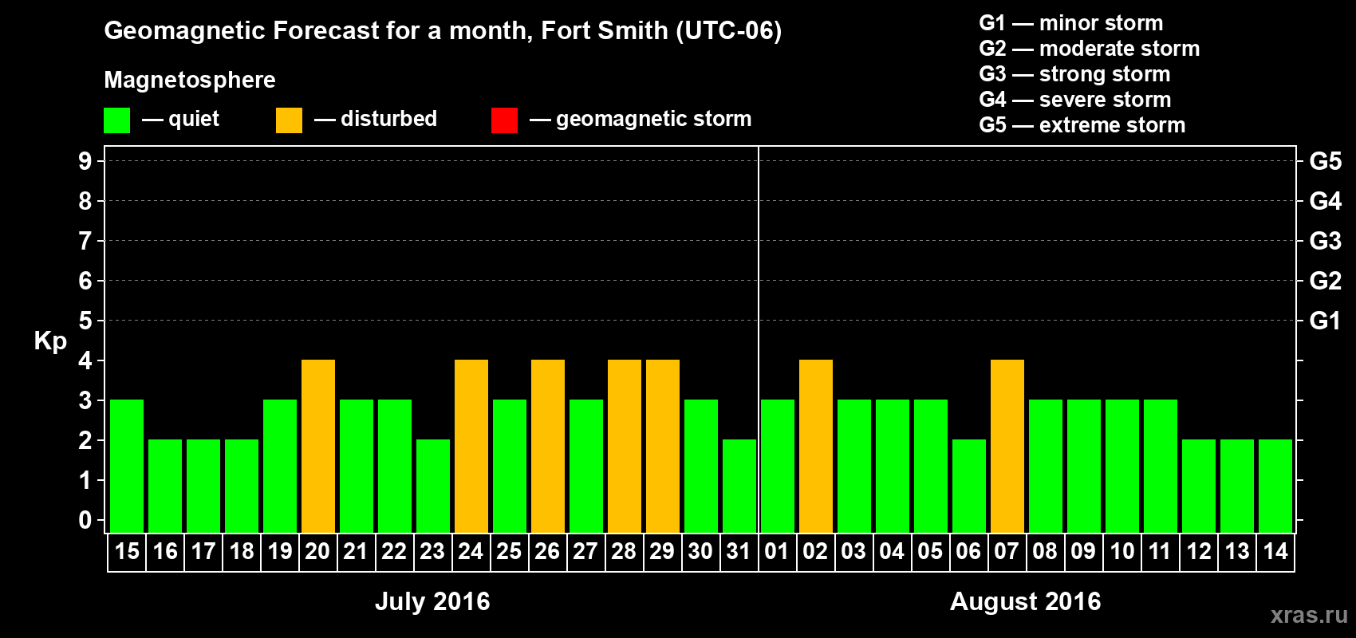Screen dimensions: 1356x638
Task: Click the Kp axis value 5
Action: (85, 321)
